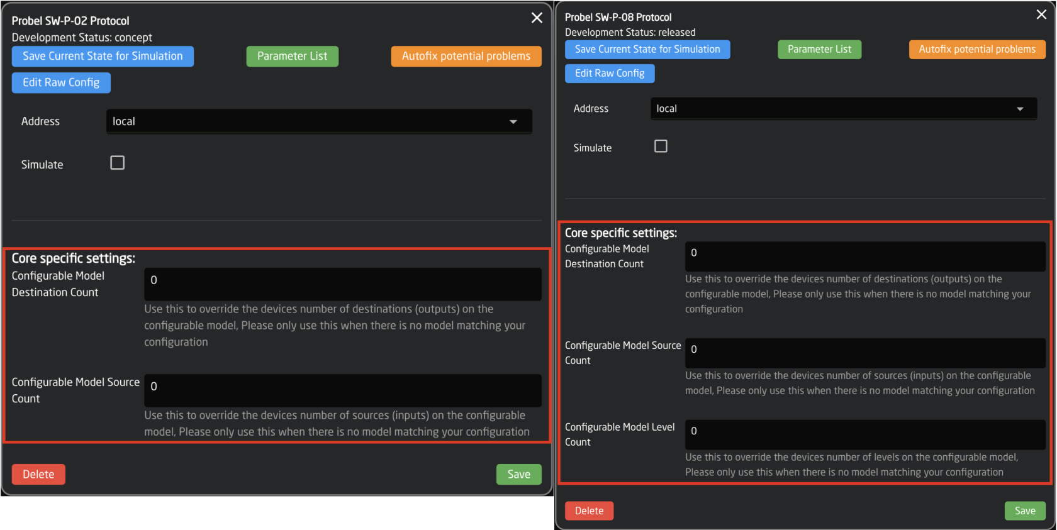
Task: Focus Source Count field in SW-P-08 dialog
Action: pyautogui.click(x=865, y=353)
